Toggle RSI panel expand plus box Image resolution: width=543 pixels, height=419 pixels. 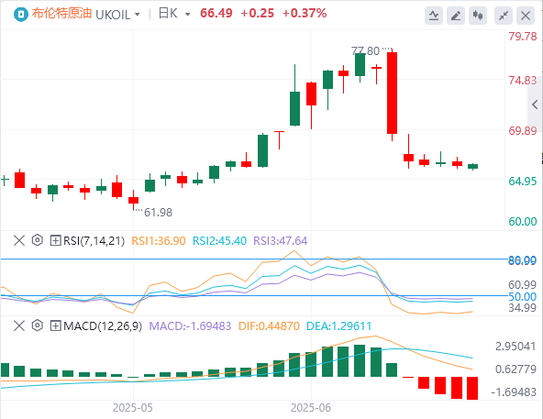(55, 240)
